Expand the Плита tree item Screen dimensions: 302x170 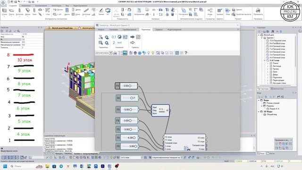point(268,63)
